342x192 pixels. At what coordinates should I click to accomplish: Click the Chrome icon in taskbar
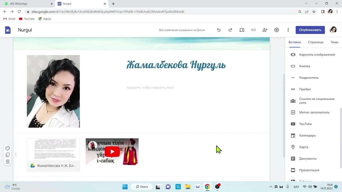(x=207, y=187)
